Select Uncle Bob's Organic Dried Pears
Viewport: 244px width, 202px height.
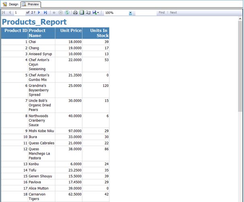pyautogui.click(x=42, y=105)
